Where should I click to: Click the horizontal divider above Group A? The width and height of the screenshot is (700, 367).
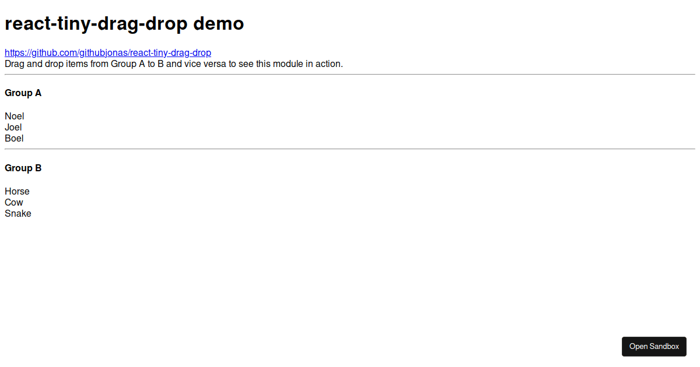(350, 74)
